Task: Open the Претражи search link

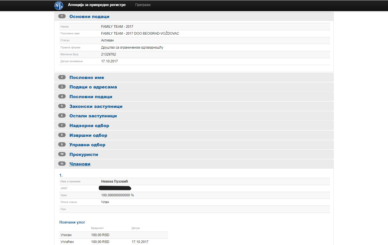Action: pos(143,5)
